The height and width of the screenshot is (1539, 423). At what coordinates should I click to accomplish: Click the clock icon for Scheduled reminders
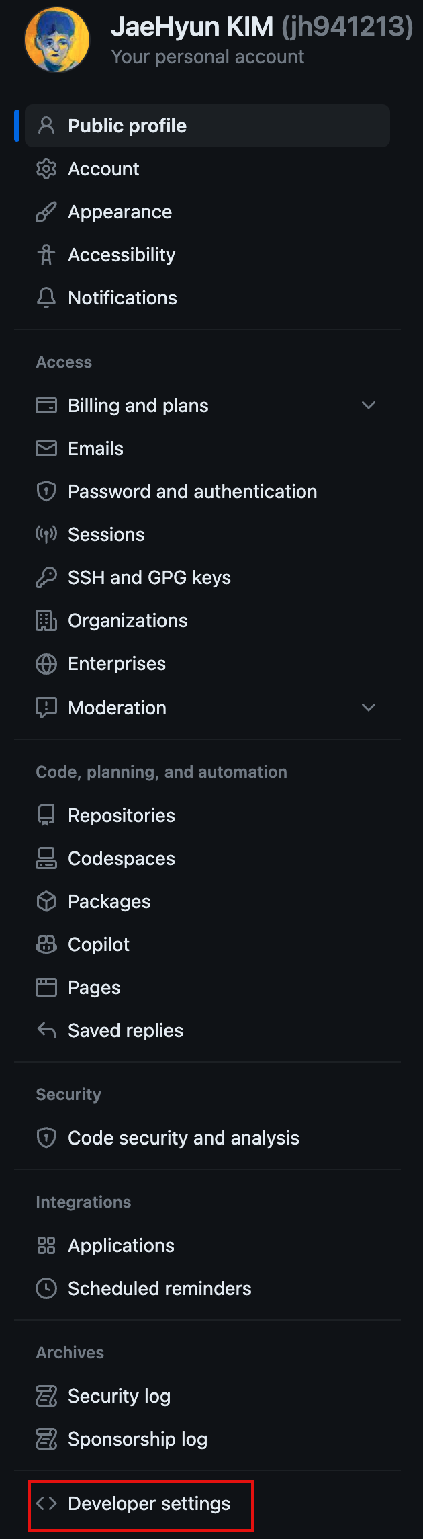[x=46, y=1288]
